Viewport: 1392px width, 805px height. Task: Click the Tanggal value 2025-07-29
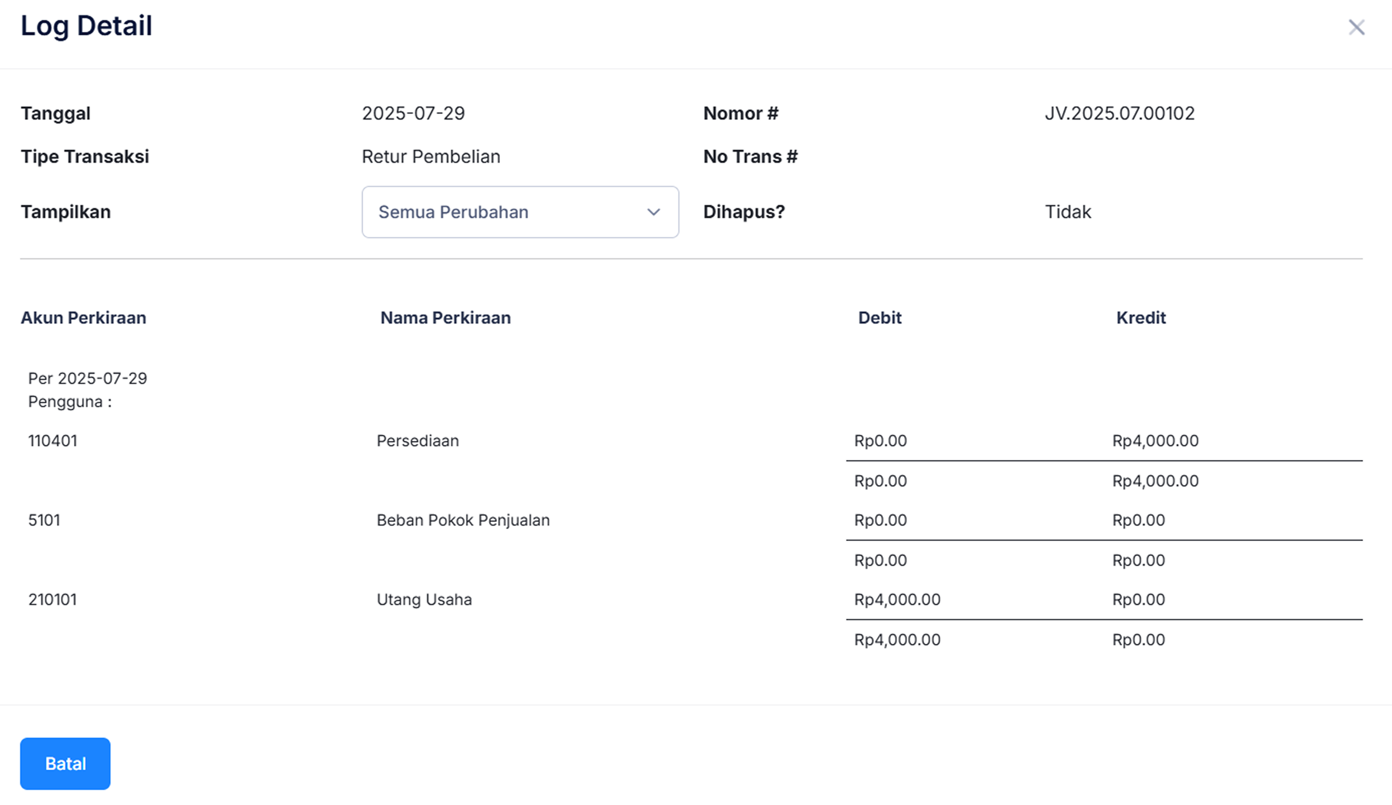413,113
